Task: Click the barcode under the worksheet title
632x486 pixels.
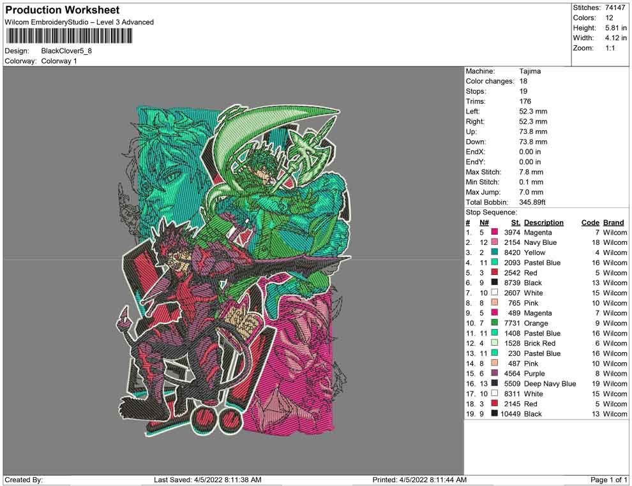Action: coord(69,36)
